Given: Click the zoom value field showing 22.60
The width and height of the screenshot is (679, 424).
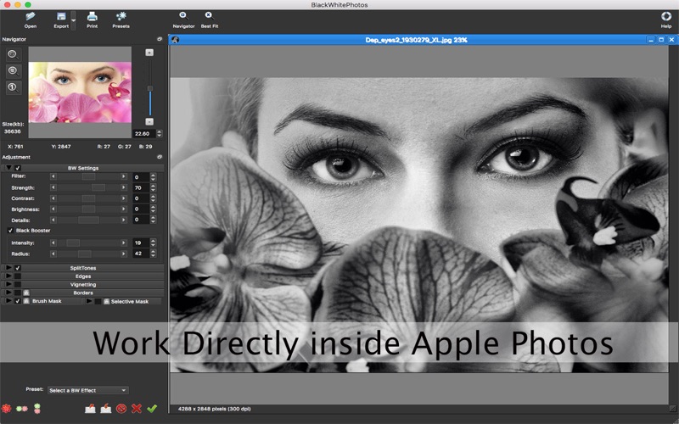Looking at the screenshot, I should [x=143, y=134].
